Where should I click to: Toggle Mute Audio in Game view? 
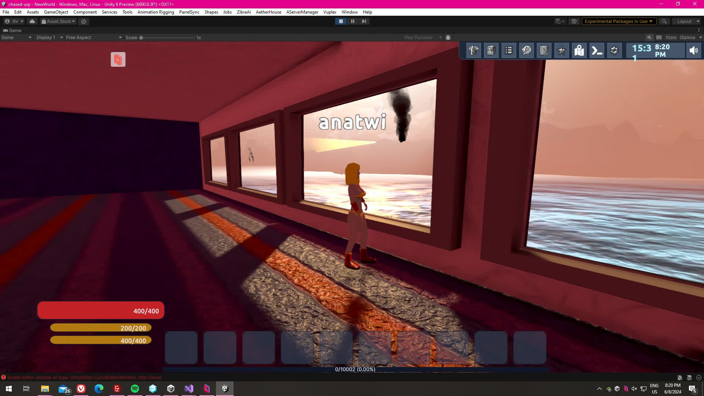[x=649, y=37]
